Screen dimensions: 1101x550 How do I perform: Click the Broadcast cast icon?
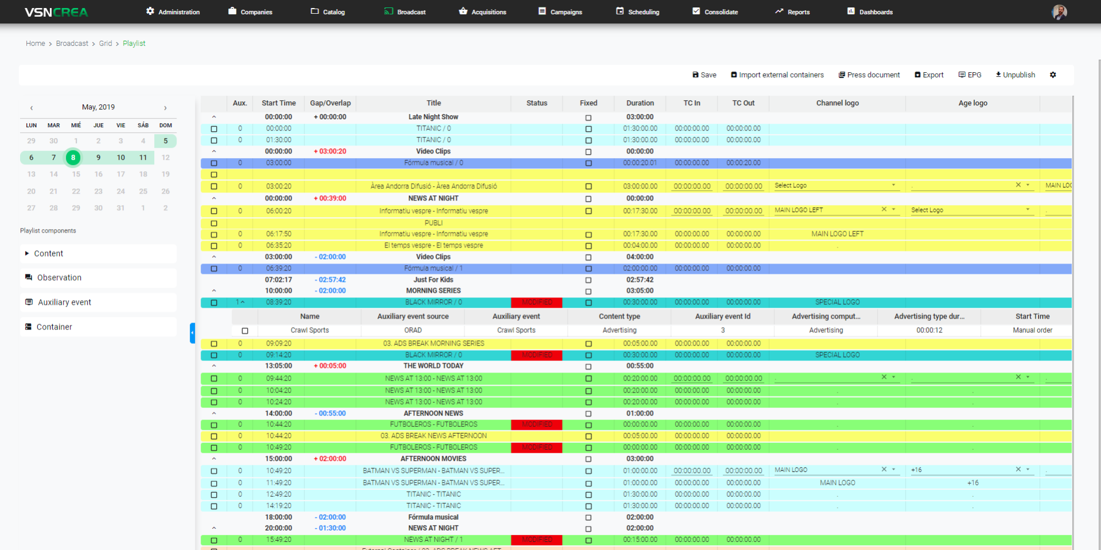[x=389, y=11]
